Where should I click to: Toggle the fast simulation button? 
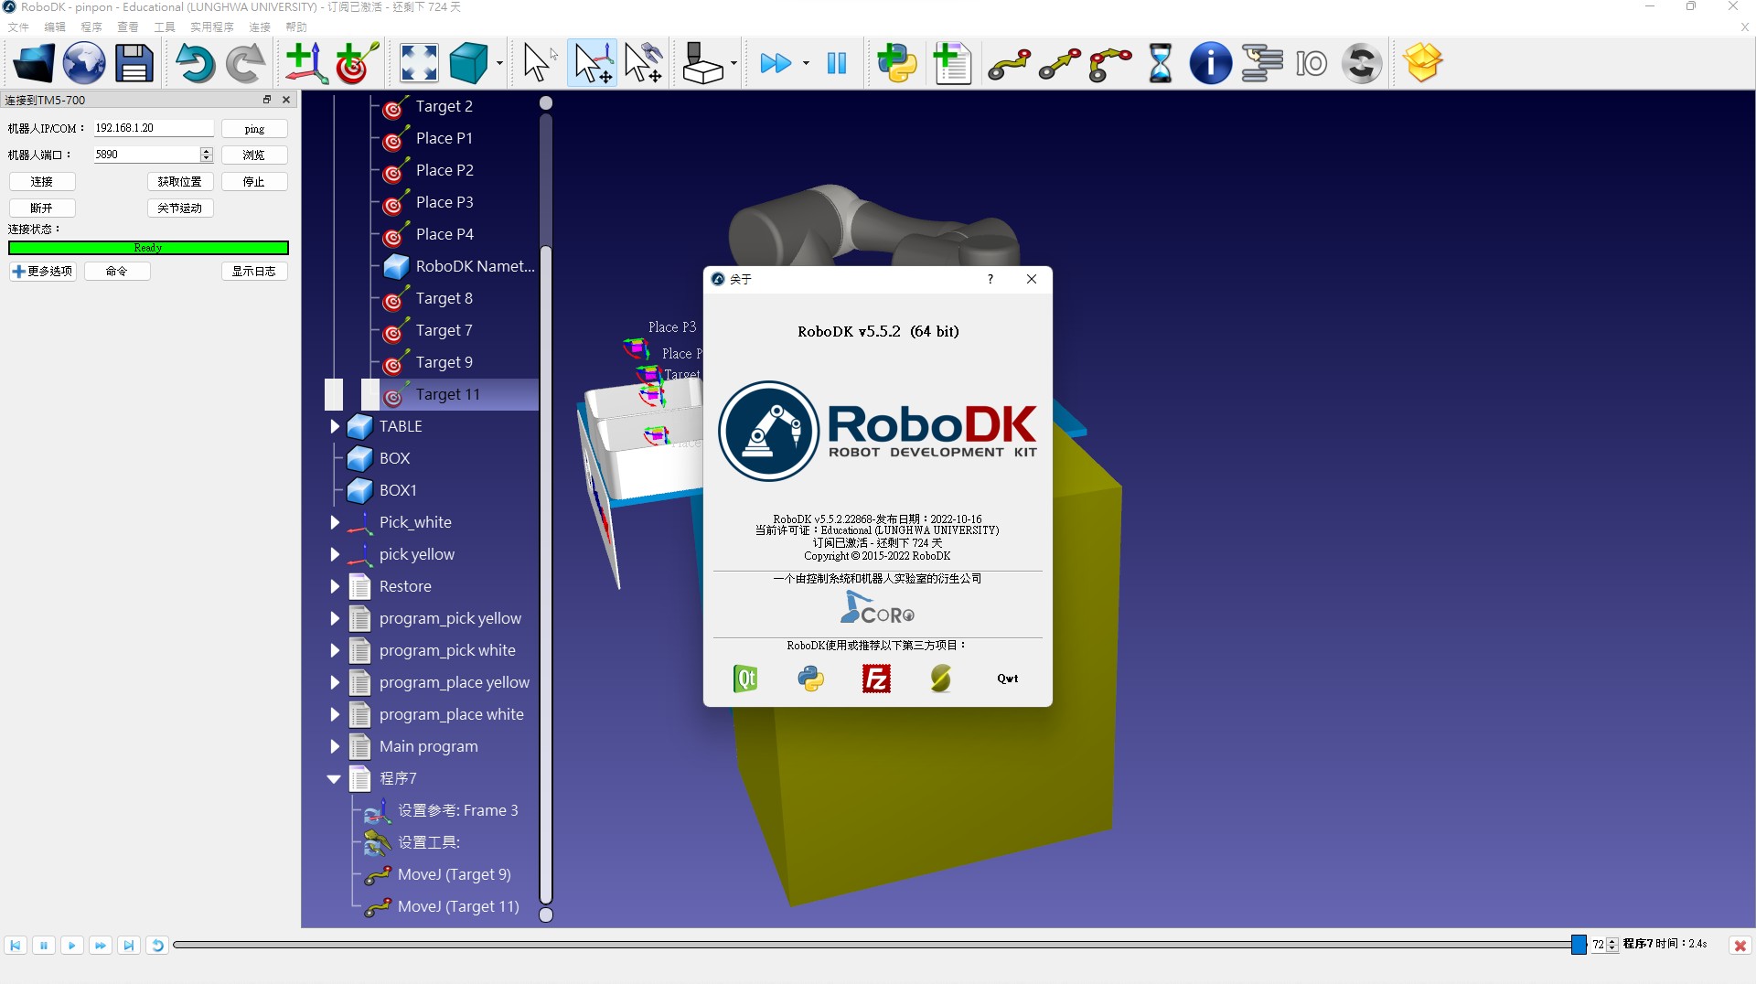tap(776, 64)
